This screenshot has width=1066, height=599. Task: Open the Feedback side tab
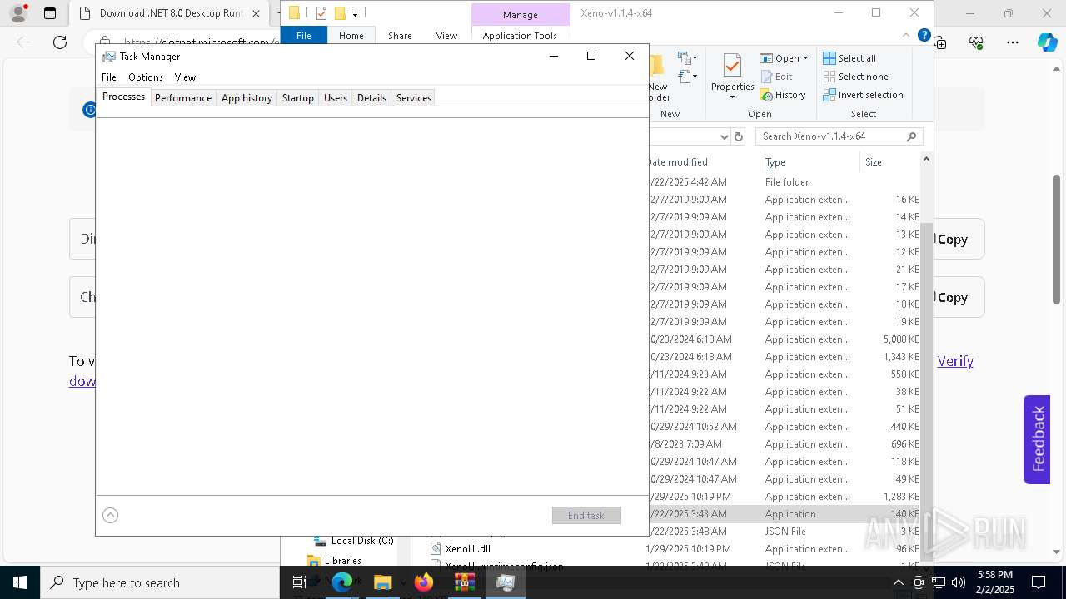1037,439
